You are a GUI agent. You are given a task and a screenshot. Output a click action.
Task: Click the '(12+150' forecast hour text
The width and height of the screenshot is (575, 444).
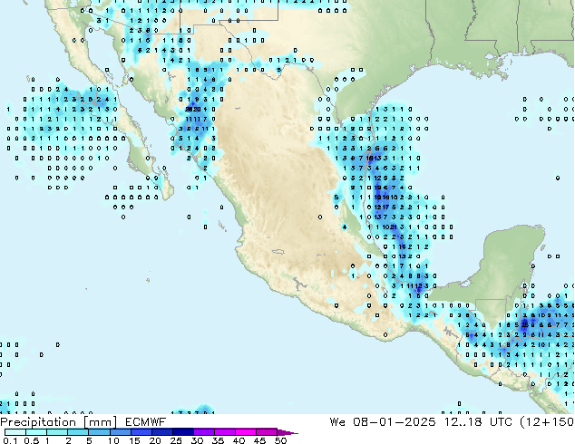click(548, 422)
